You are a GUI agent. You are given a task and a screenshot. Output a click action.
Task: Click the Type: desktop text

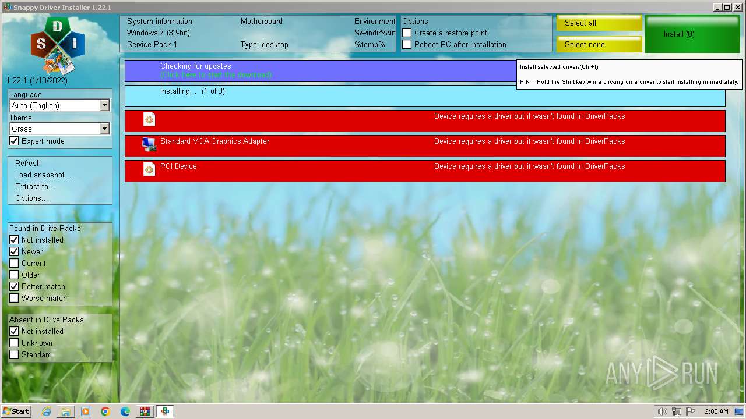pos(265,45)
